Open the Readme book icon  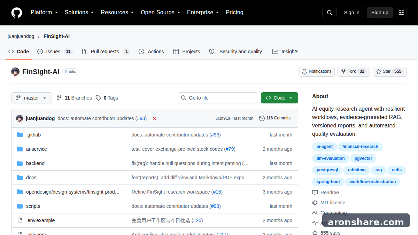315,193
